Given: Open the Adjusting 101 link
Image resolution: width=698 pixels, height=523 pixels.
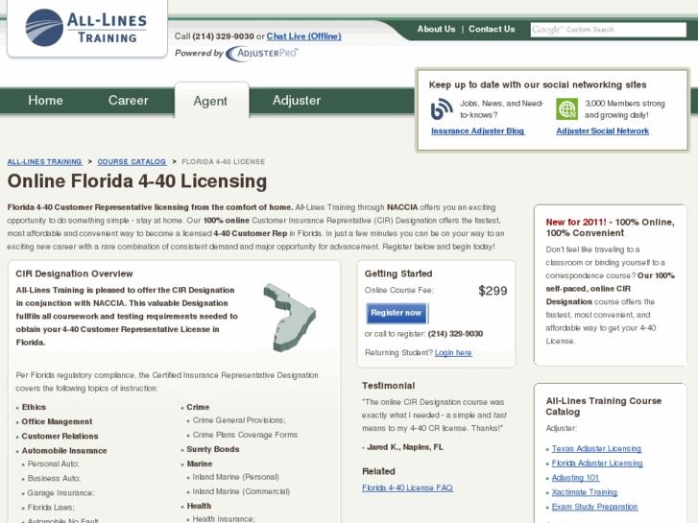Looking at the screenshot, I should [575, 478].
